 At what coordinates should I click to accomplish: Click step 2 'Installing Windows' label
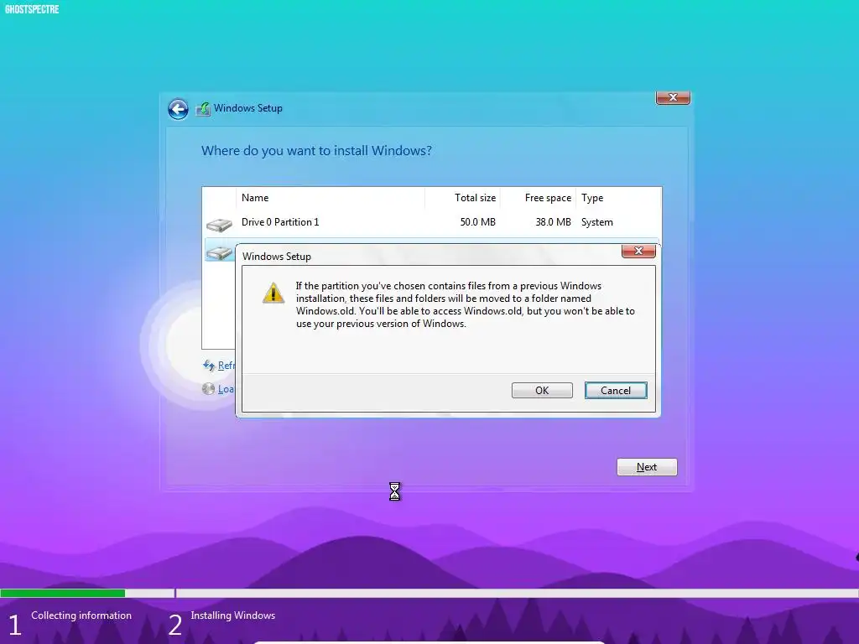click(x=233, y=615)
